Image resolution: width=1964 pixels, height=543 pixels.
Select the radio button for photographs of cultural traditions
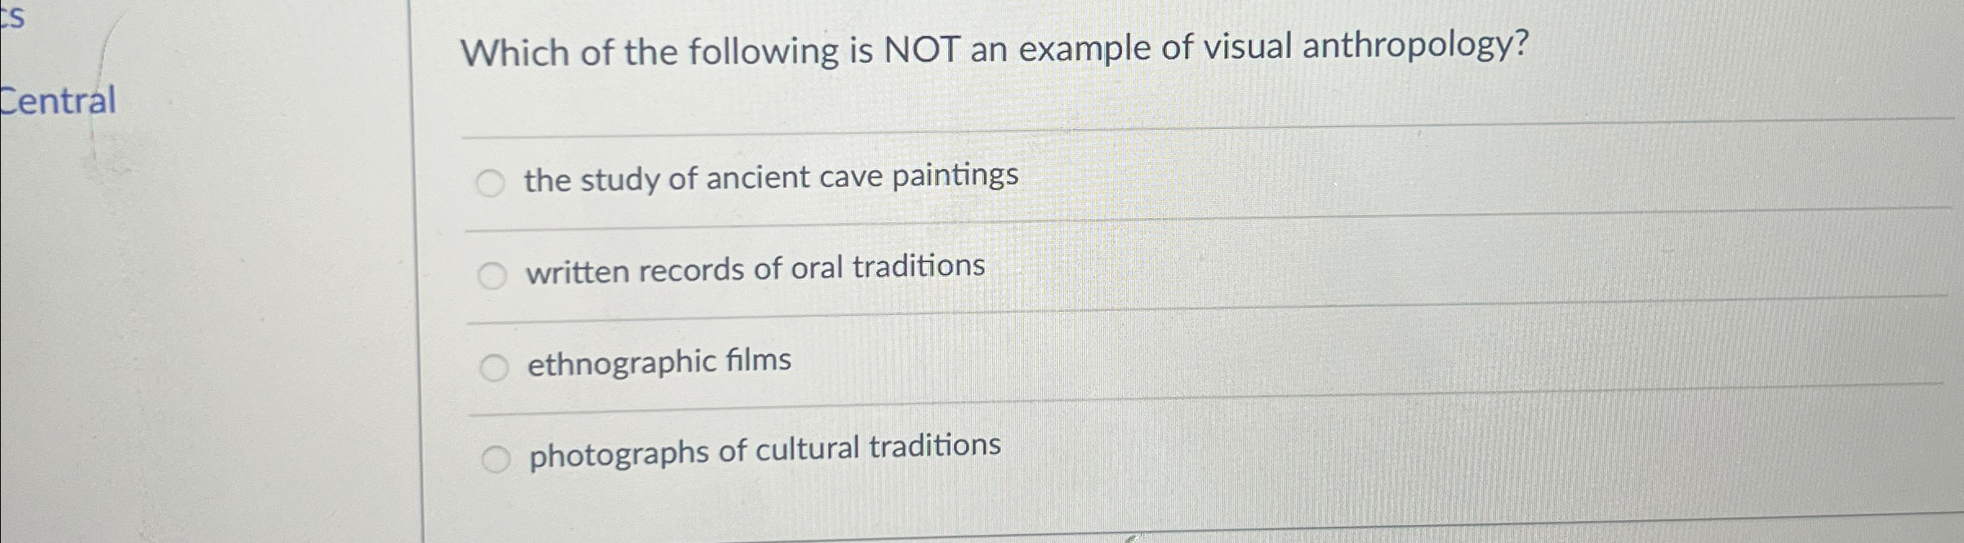tap(498, 457)
